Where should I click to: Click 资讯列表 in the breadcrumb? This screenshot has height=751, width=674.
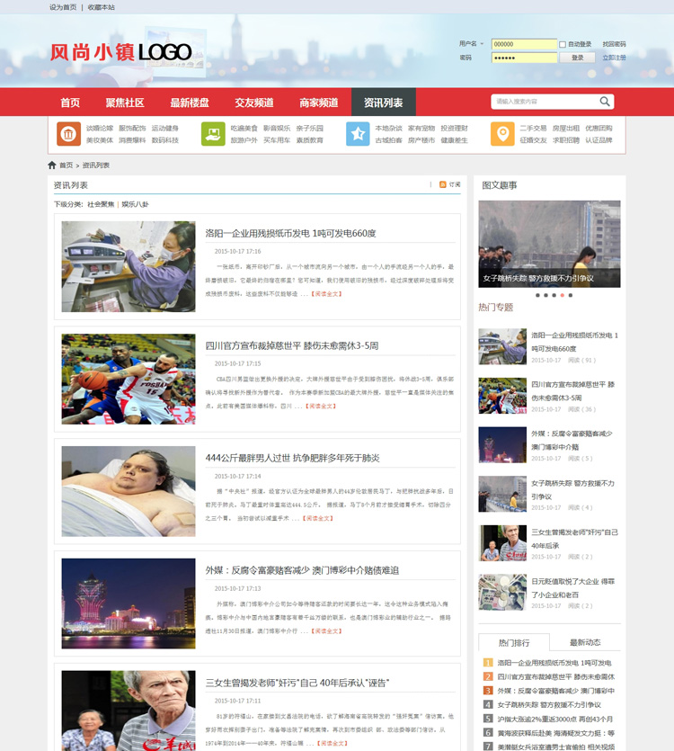pos(96,165)
